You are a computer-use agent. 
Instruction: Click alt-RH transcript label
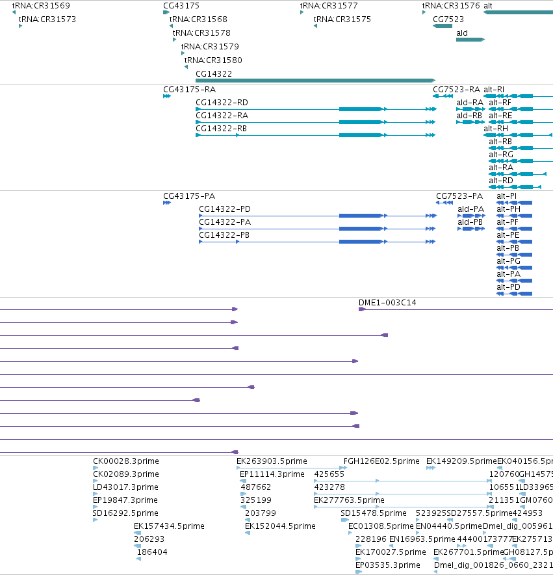(x=496, y=129)
